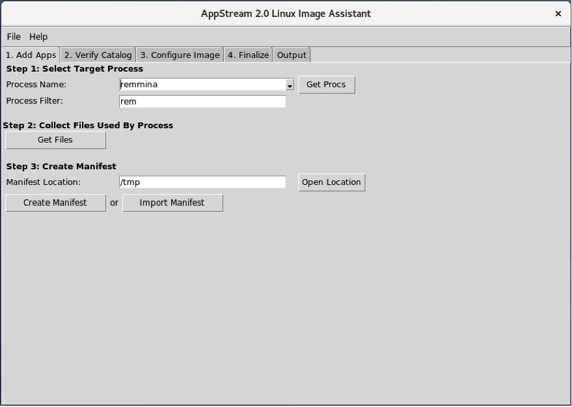
Task: Import an existing manifest
Action: click(172, 203)
